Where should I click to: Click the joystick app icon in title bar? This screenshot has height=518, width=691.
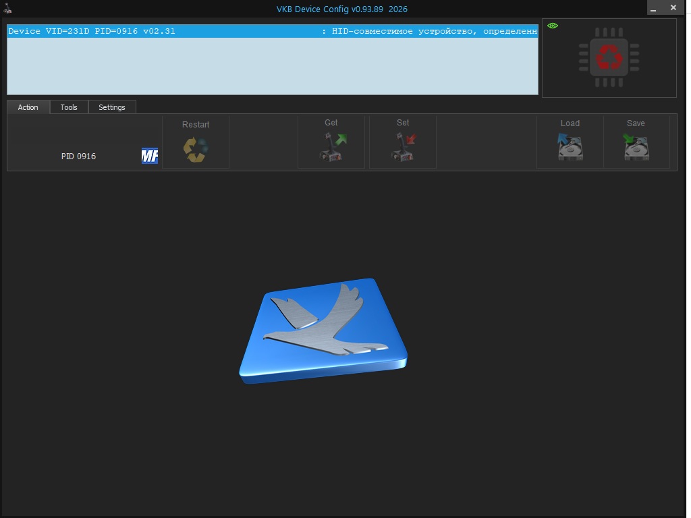tap(8, 7)
